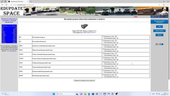Select include for СКФО (K)

click(x=103, y=58)
